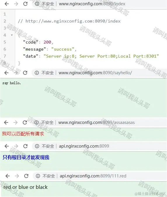
Task: Click back arrow beside the 111.red URL
Action: coord(8,176)
